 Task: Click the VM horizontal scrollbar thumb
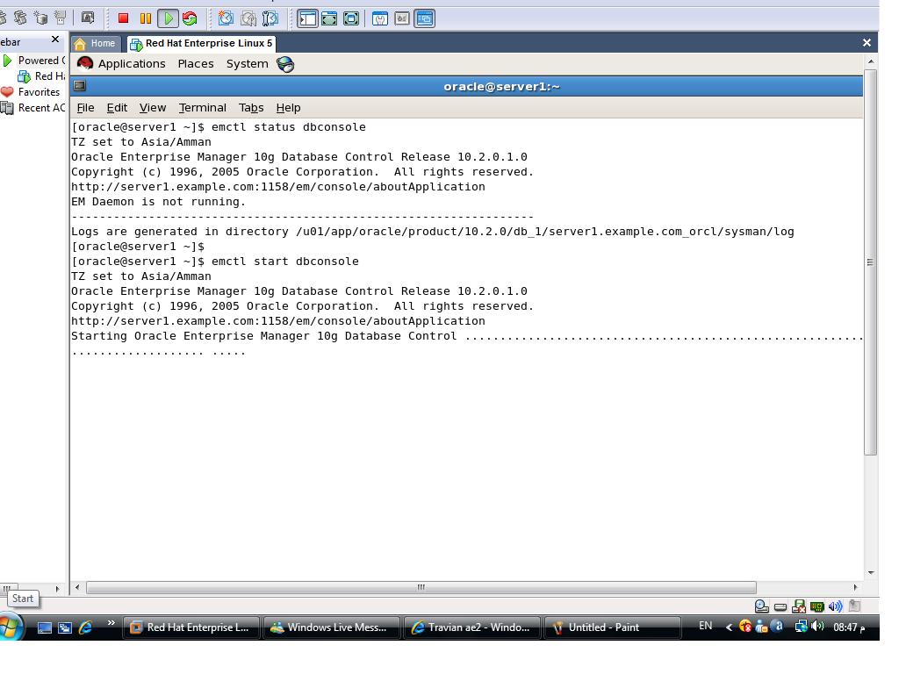pos(421,587)
